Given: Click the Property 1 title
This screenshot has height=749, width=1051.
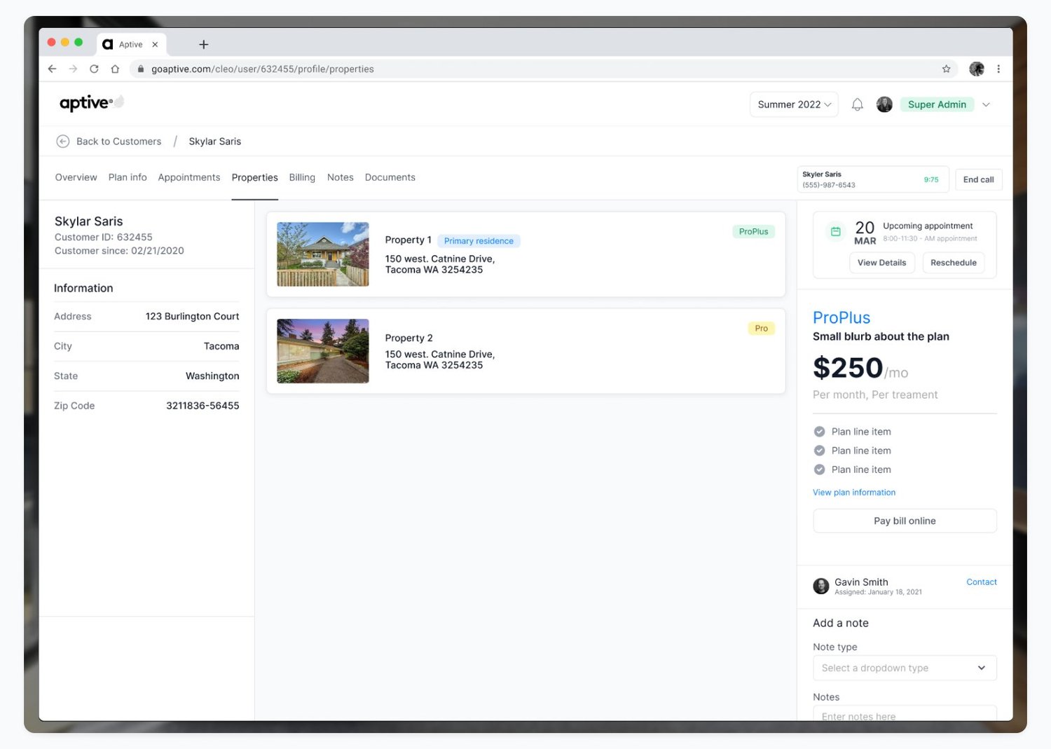Looking at the screenshot, I should click(408, 240).
